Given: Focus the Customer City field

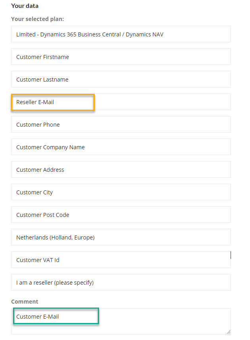Looking at the screenshot, I should pos(121,192).
